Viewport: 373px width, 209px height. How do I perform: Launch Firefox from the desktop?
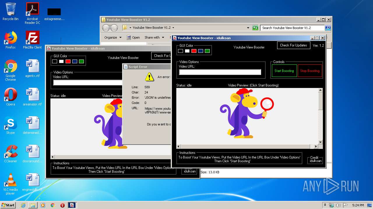tap(10, 40)
